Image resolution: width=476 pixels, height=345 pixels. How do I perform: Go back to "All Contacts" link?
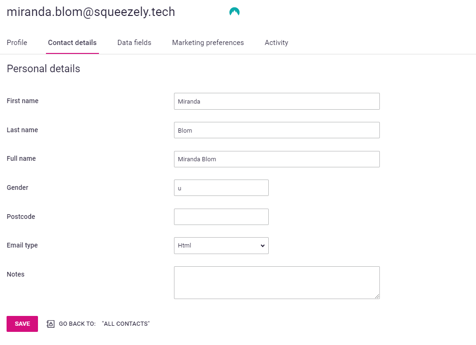126,324
